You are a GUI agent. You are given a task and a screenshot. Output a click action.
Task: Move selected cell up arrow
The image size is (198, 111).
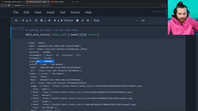[x=49, y=20]
